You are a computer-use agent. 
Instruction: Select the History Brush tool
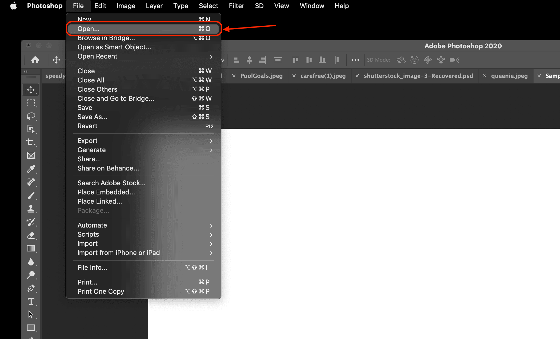(x=31, y=222)
